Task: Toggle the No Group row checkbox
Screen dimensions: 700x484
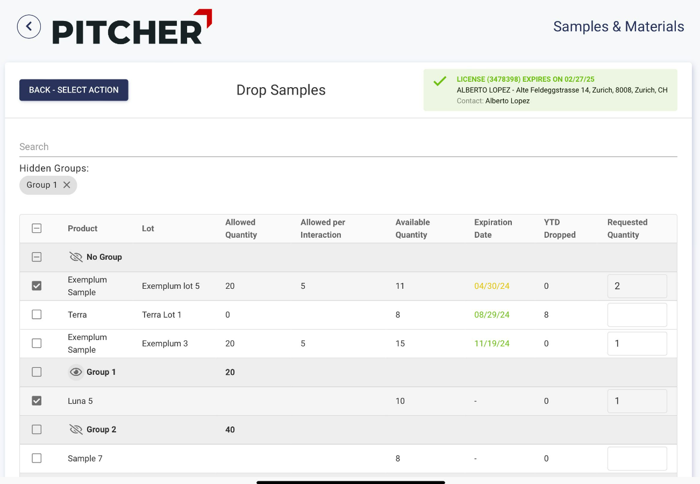Action: point(37,257)
